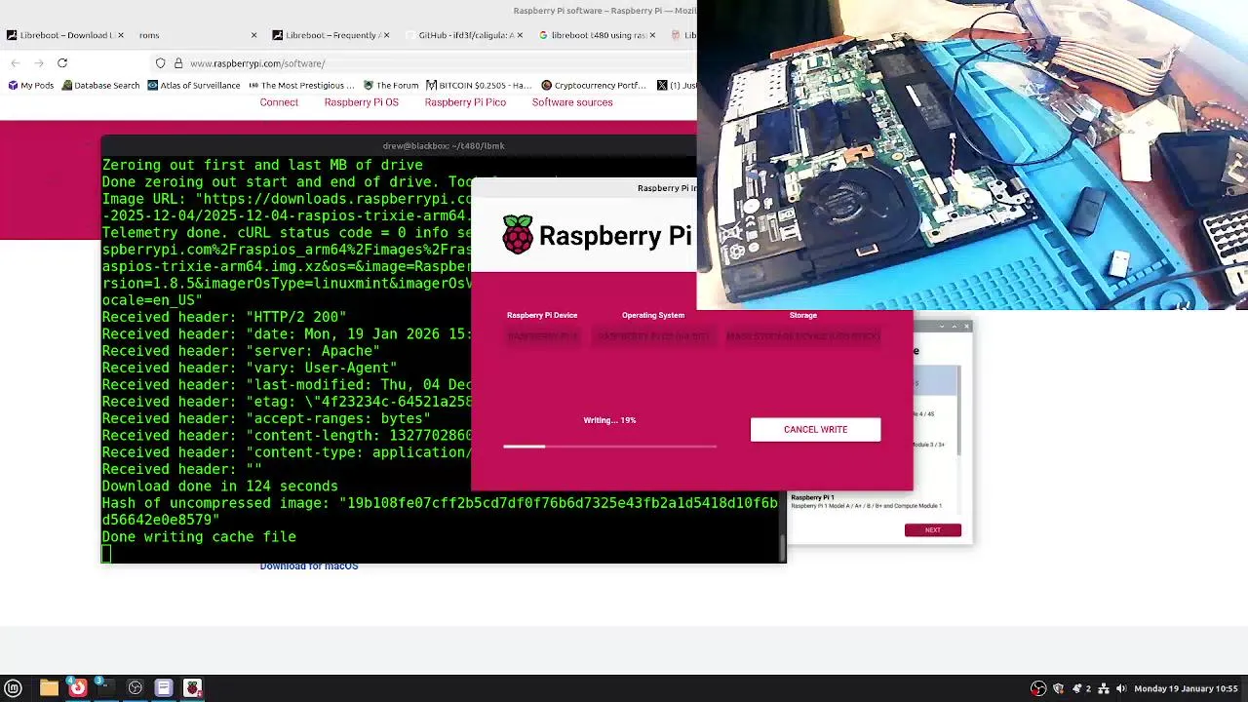The width and height of the screenshot is (1248, 702).
Task: Close the roms tab
Action: (253, 35)
